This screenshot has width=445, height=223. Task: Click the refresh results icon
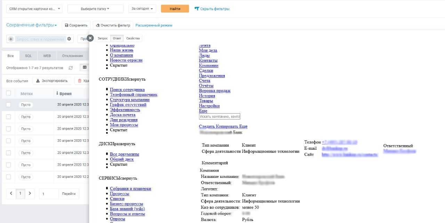pyautogui.click(x=71, y=68)
